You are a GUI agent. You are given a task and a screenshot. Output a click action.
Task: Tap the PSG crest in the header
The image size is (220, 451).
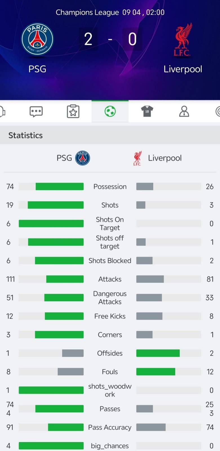coord(37,39)
